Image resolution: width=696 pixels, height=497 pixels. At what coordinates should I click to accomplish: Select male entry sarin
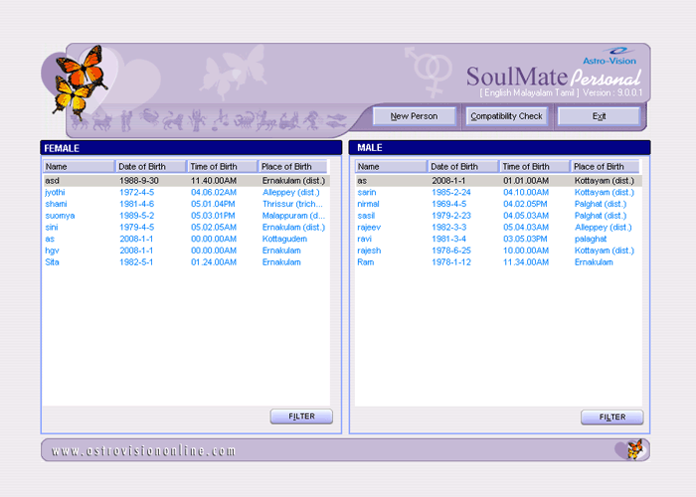(498, 192)
